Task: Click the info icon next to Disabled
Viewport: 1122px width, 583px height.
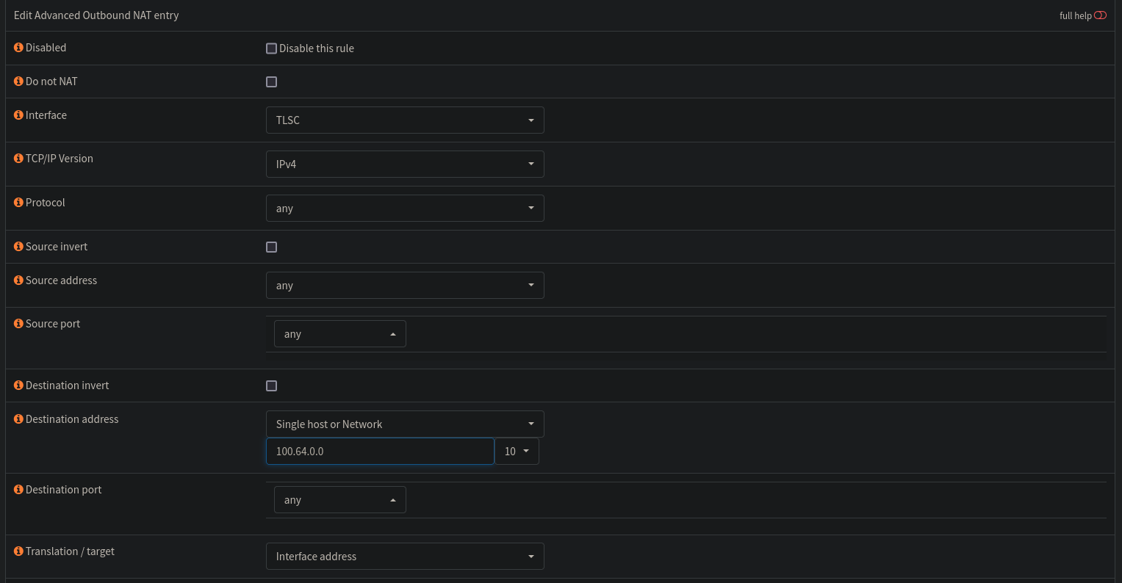Action: coord(19,48)
